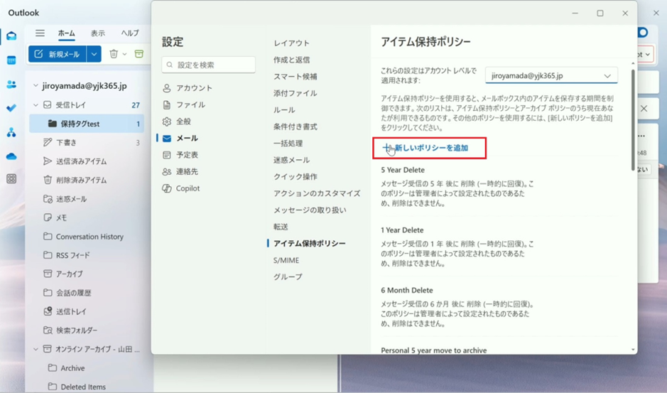The image size is (667, 393).
Task: Click the New mail button
Action: pyautogui.click(x=58, y=54)
